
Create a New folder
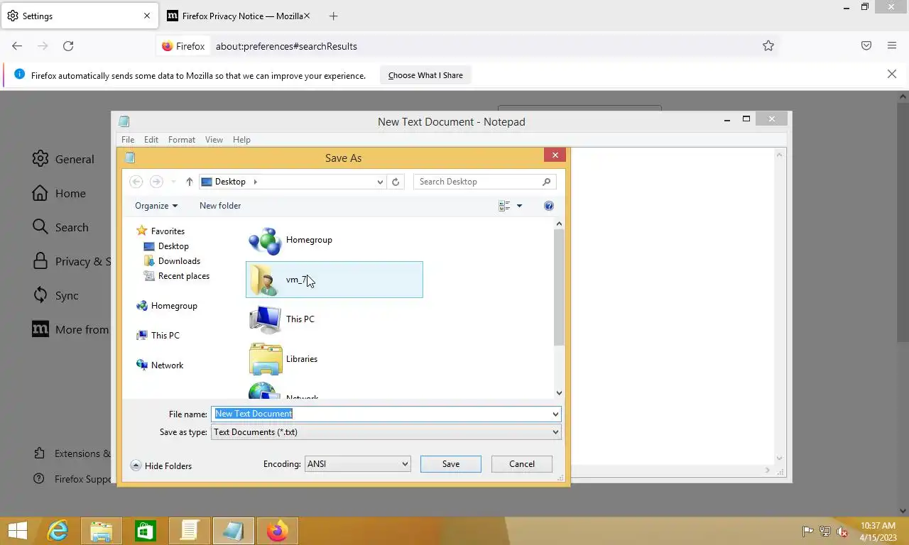click(x=220, y=206)
